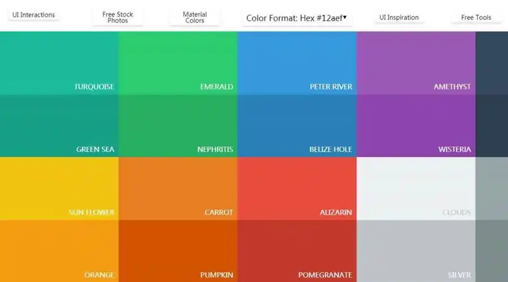Copy the Emerald color swatch
This screenshot has height=282, width=508.
coord(178,63)
